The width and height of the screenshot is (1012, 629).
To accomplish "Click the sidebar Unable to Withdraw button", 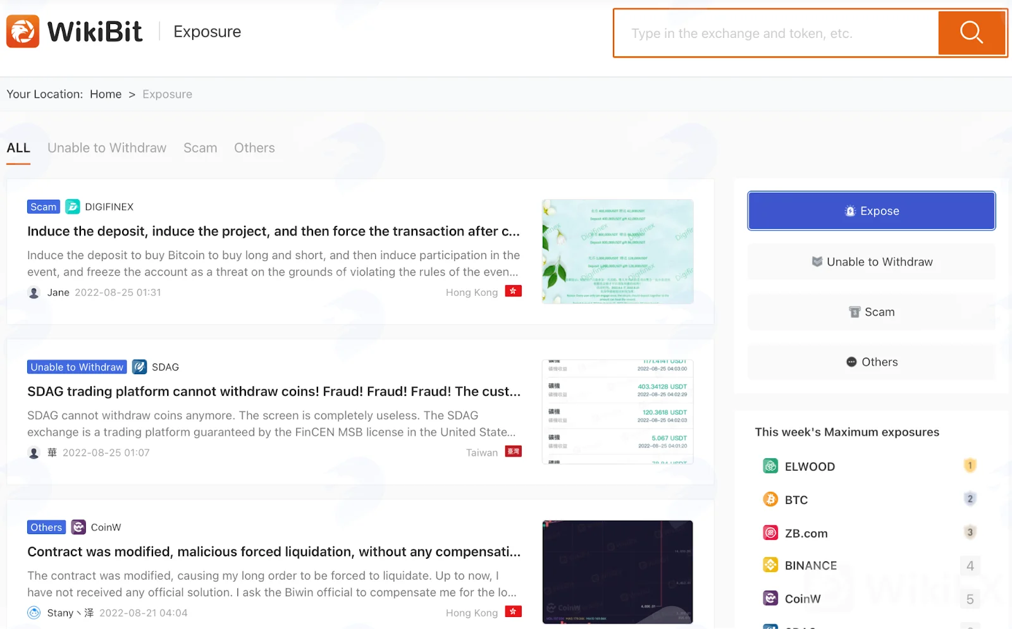I will tap(872, 262).
